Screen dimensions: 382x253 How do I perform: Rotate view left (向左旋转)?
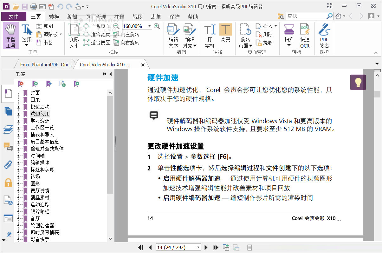pos(126,34)
